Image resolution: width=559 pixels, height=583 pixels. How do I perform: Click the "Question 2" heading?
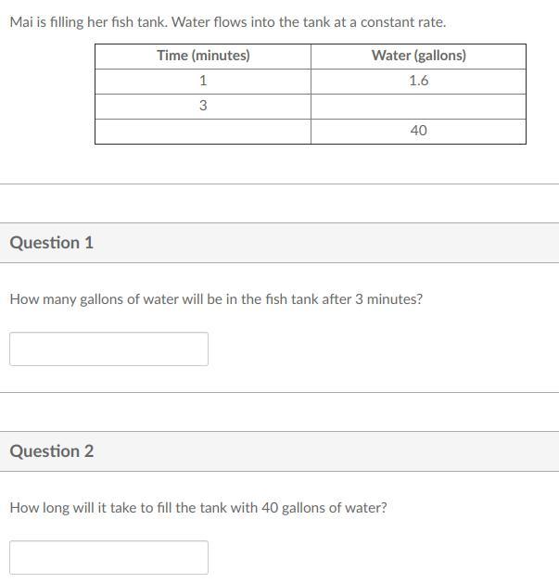pyautogui.click(x=52, y=451)
